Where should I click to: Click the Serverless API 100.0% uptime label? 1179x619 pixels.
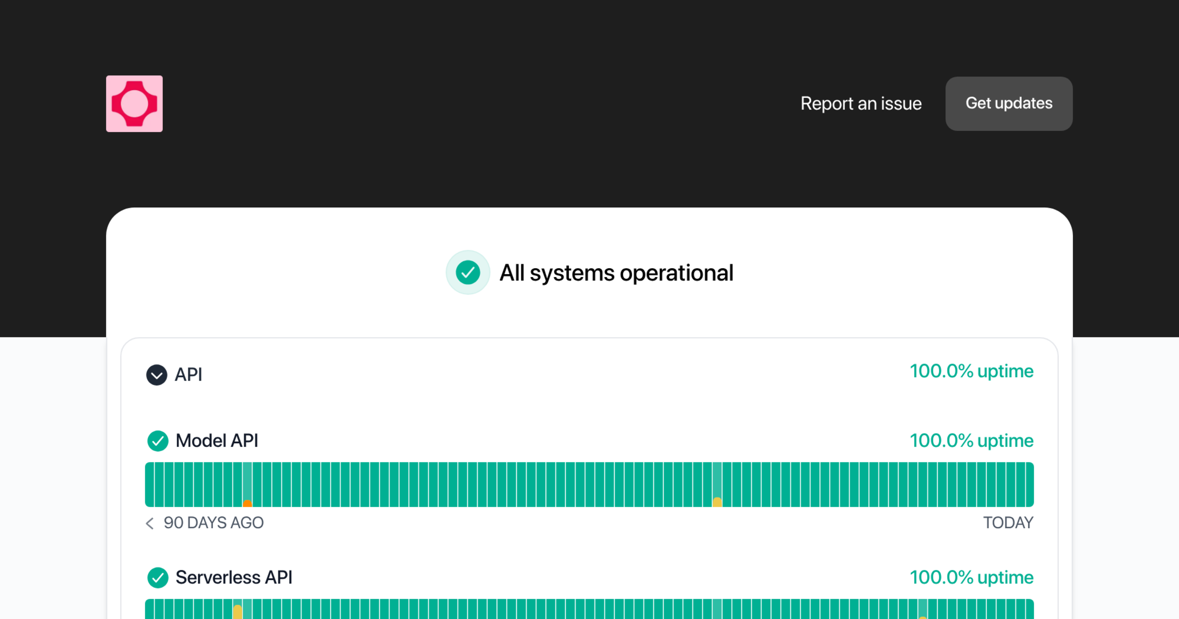click(972, 577)
